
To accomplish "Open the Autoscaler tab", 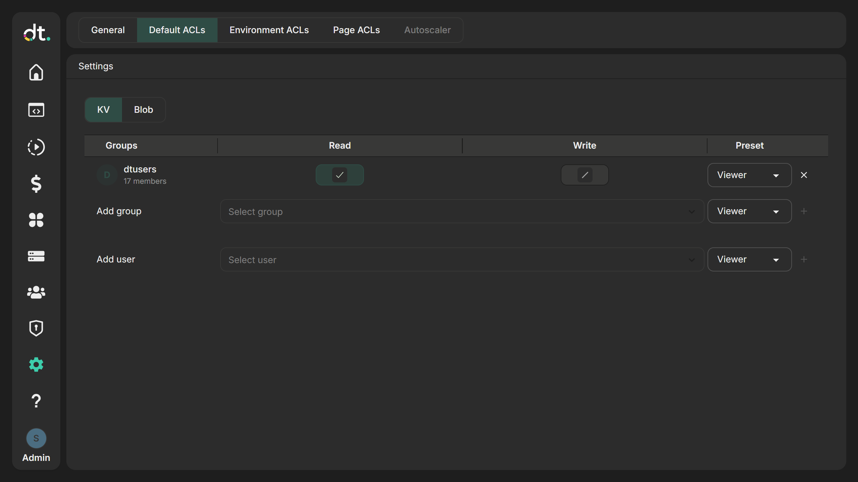I will (x=427, y=30).
